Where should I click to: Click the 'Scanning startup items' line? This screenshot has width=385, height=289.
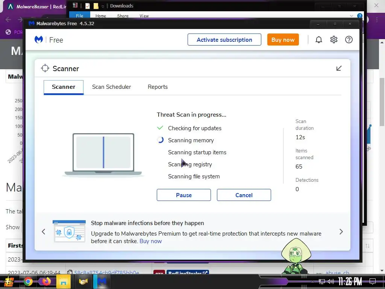[197, 152]
